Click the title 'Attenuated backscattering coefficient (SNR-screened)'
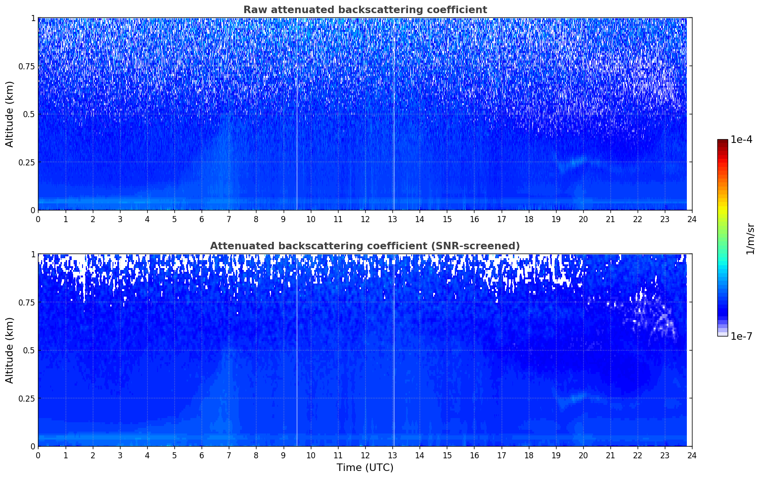 tap(365, 246)
